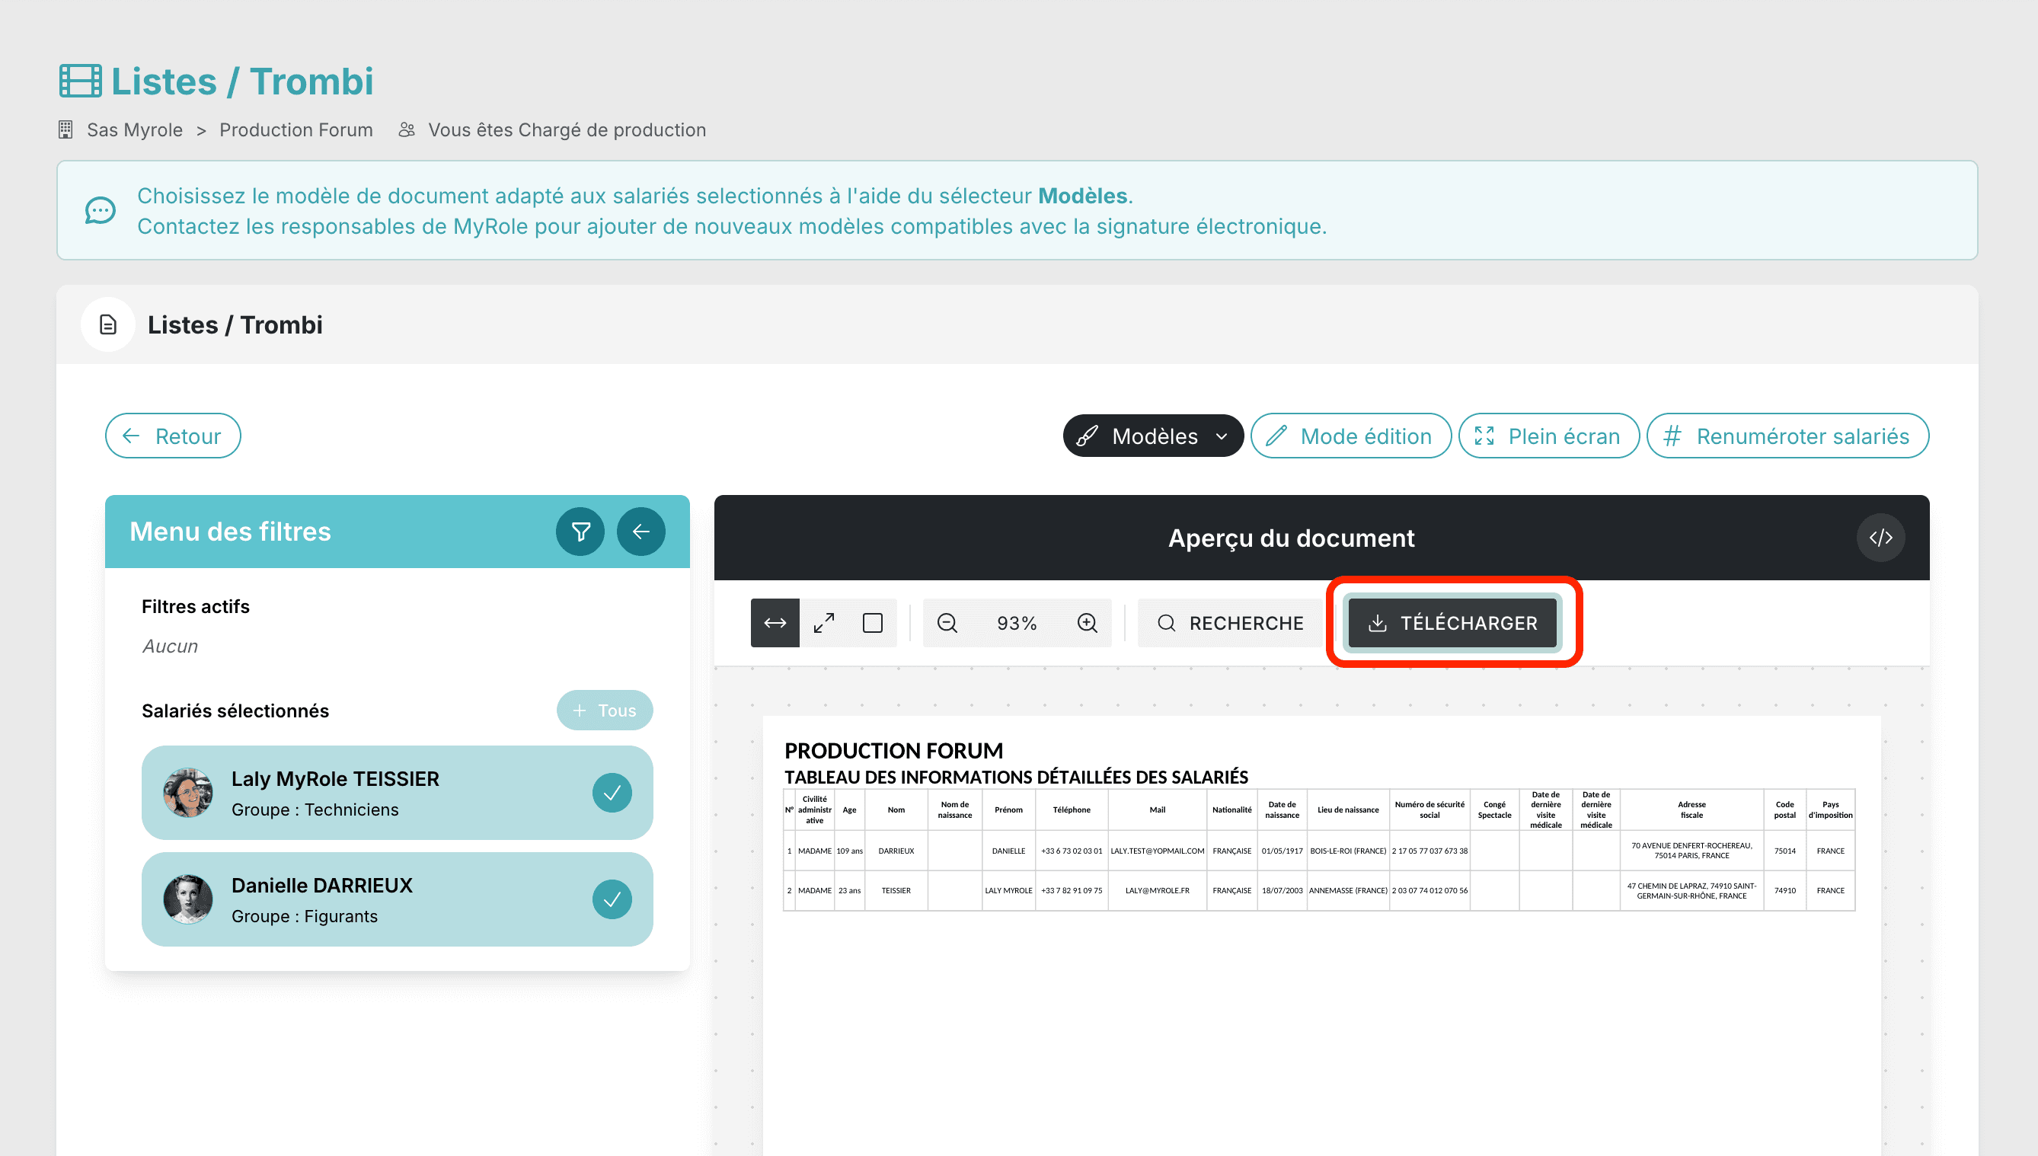Click Laly MyRole TEISSIER avatar
Screen dimensions: 2038x1156
point(188,792)
